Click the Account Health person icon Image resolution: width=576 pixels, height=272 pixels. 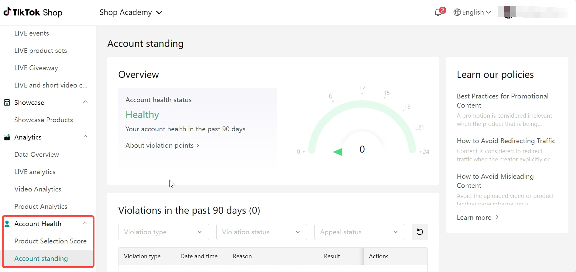click(x=7, y=224)
